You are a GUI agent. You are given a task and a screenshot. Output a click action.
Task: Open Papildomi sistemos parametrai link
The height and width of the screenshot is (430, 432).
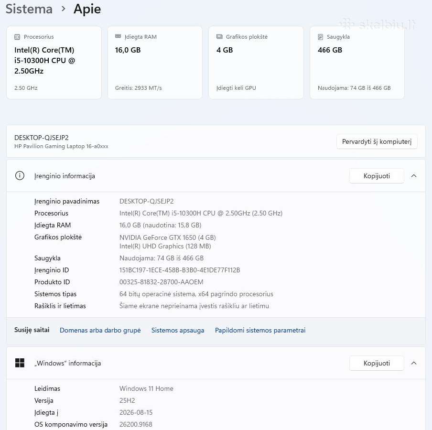[x=260, y=330]
